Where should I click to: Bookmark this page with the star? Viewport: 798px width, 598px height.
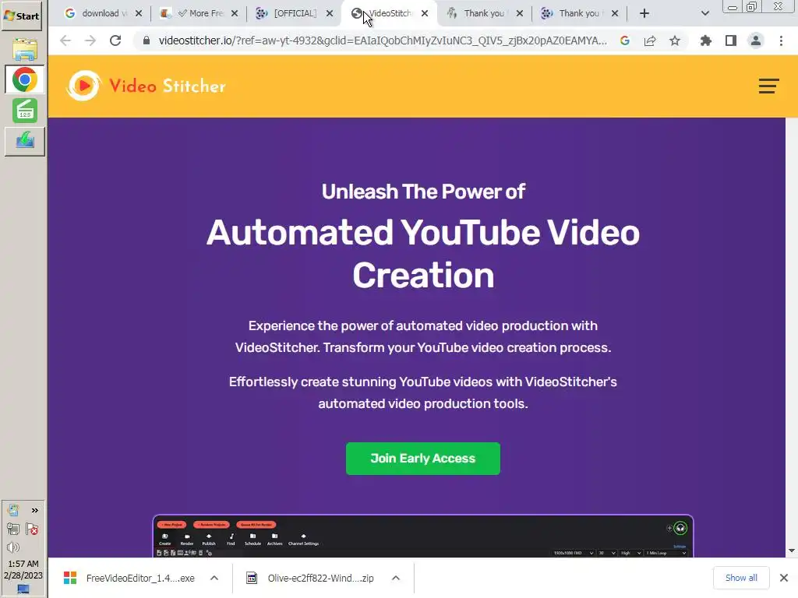point(675,40)
